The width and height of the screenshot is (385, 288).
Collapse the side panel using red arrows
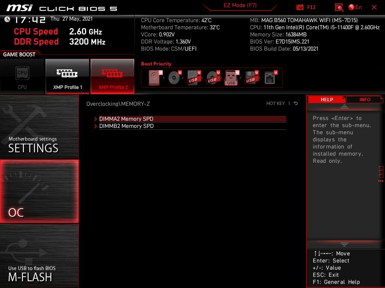[380, 181]
